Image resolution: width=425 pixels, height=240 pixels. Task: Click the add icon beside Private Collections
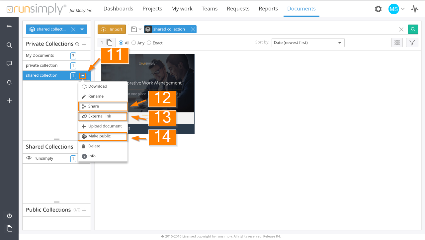84,44
